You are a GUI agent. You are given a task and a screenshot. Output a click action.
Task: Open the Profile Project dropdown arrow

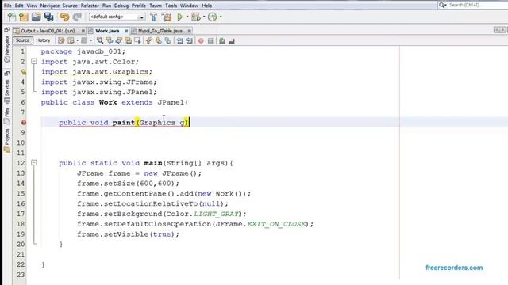pos(221,17)
